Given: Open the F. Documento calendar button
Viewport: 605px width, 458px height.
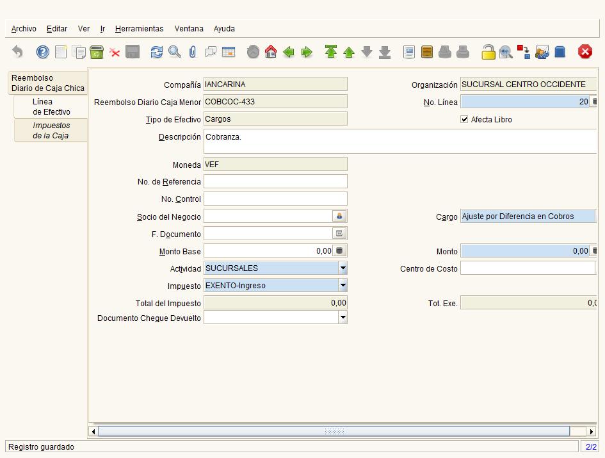Looking at the screenshot, I should 339,233.
